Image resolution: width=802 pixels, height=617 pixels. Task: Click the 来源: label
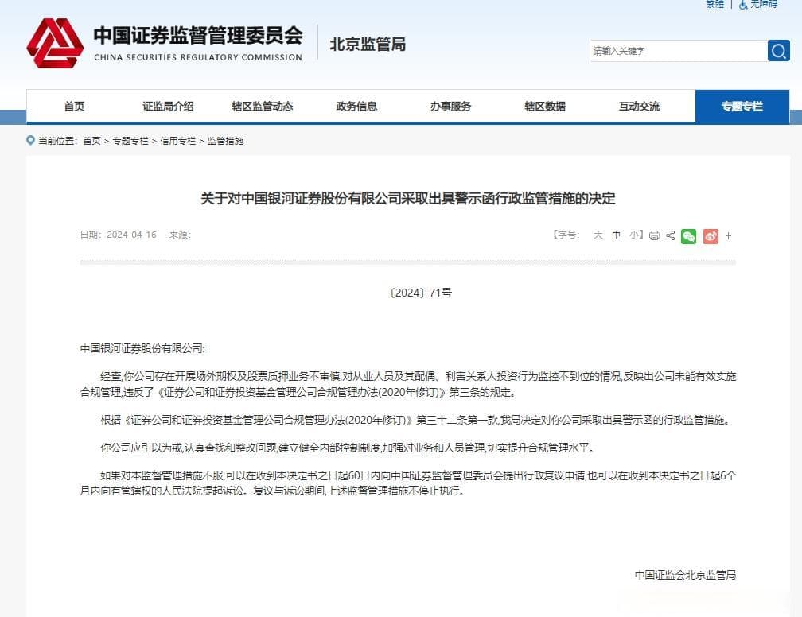180,235
